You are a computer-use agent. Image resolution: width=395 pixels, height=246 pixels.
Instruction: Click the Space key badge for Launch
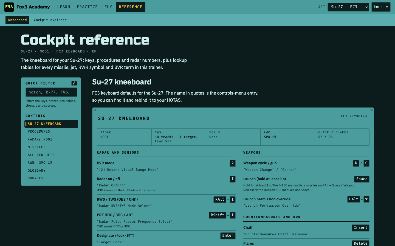tap(362, 179)
